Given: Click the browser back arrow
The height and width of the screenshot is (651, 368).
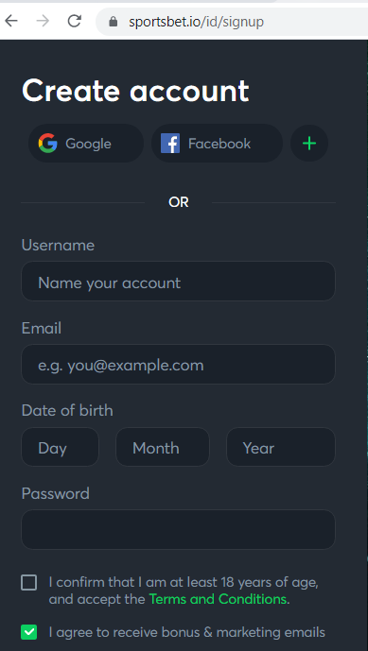Looking at the screenshot, I should click(11, 21).
